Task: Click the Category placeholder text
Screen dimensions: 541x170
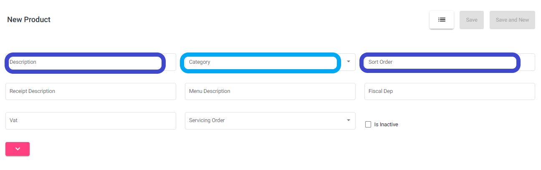Action: [x=200, y=62]
